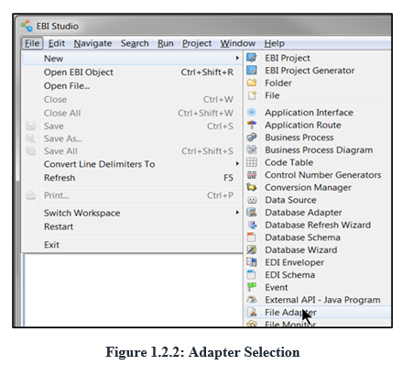Click the Data Source socket icon
The width and height of the screenshot is (403, 365).
coord(252,200)
